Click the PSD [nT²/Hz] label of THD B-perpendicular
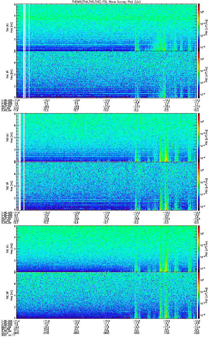This screenshot has height=337, width=210. 206,137
